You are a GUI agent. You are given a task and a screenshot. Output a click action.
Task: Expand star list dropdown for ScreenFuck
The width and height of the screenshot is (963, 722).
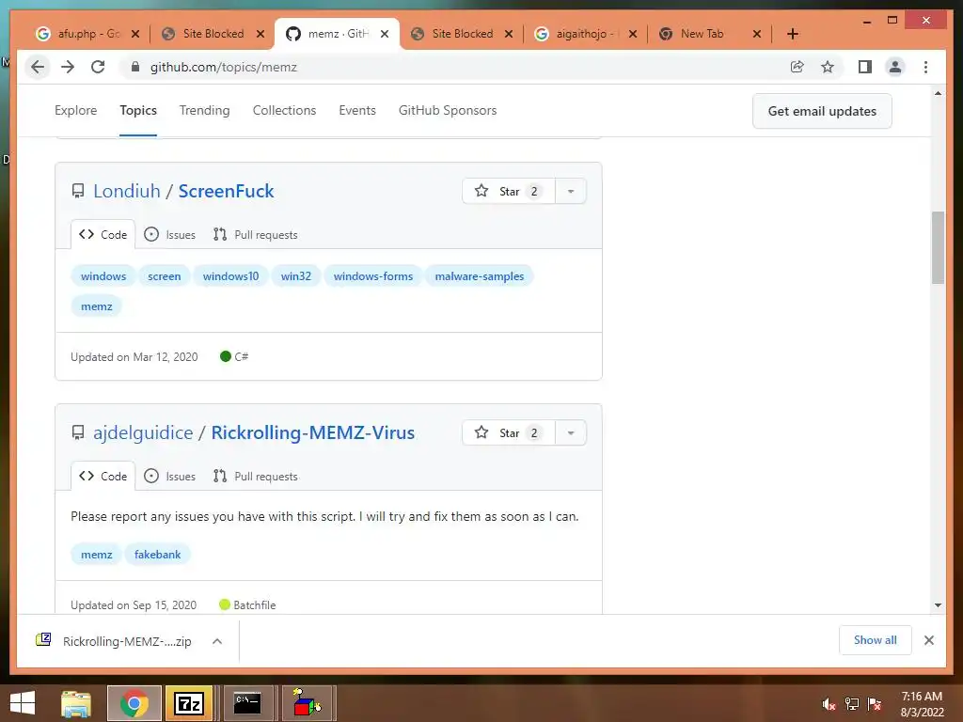571,191
